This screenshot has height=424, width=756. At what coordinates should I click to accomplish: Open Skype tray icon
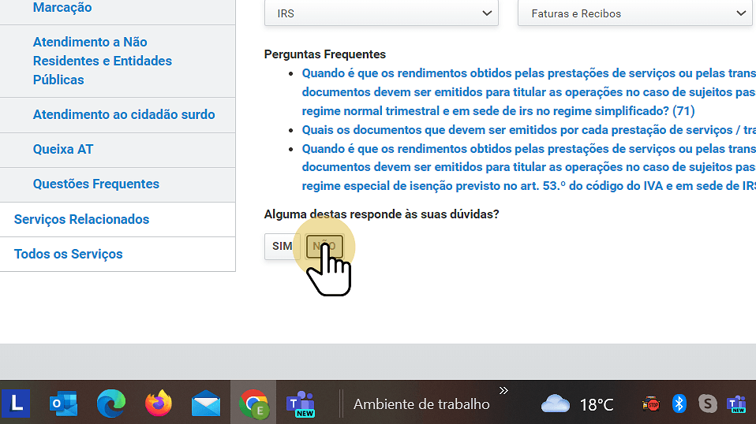[707, 404]
